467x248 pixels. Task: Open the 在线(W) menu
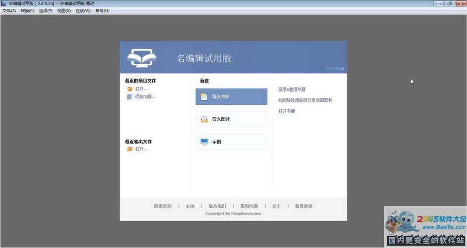coord(83,10)
